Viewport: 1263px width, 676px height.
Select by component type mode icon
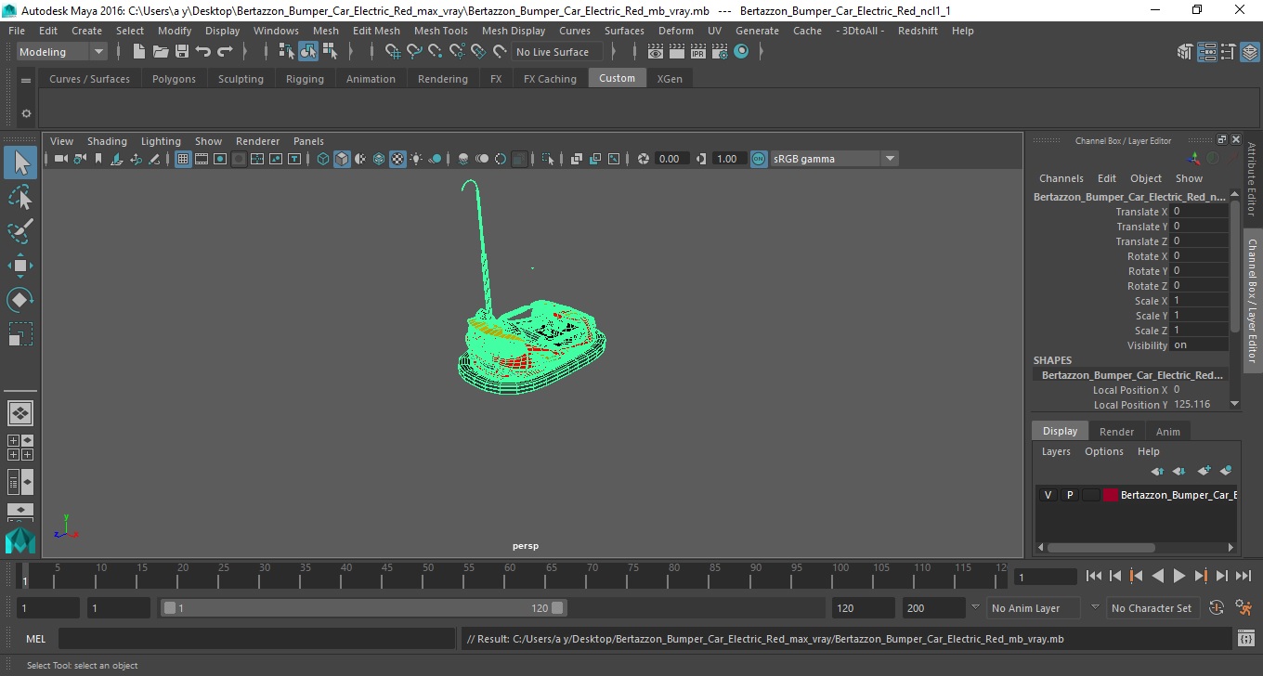(330, 52)
